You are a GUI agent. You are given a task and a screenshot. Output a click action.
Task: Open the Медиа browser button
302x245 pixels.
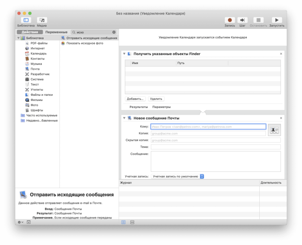click(x=42, y=20)
